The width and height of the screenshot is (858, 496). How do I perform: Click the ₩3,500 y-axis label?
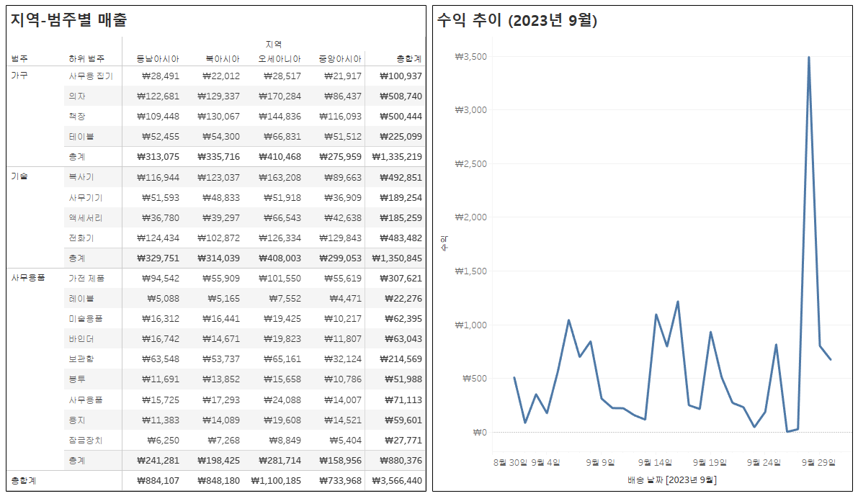click(x=470, y=56)
